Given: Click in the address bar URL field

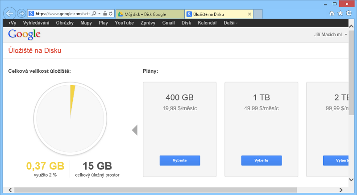Looking at the screenshot, I should coord(62,14).
